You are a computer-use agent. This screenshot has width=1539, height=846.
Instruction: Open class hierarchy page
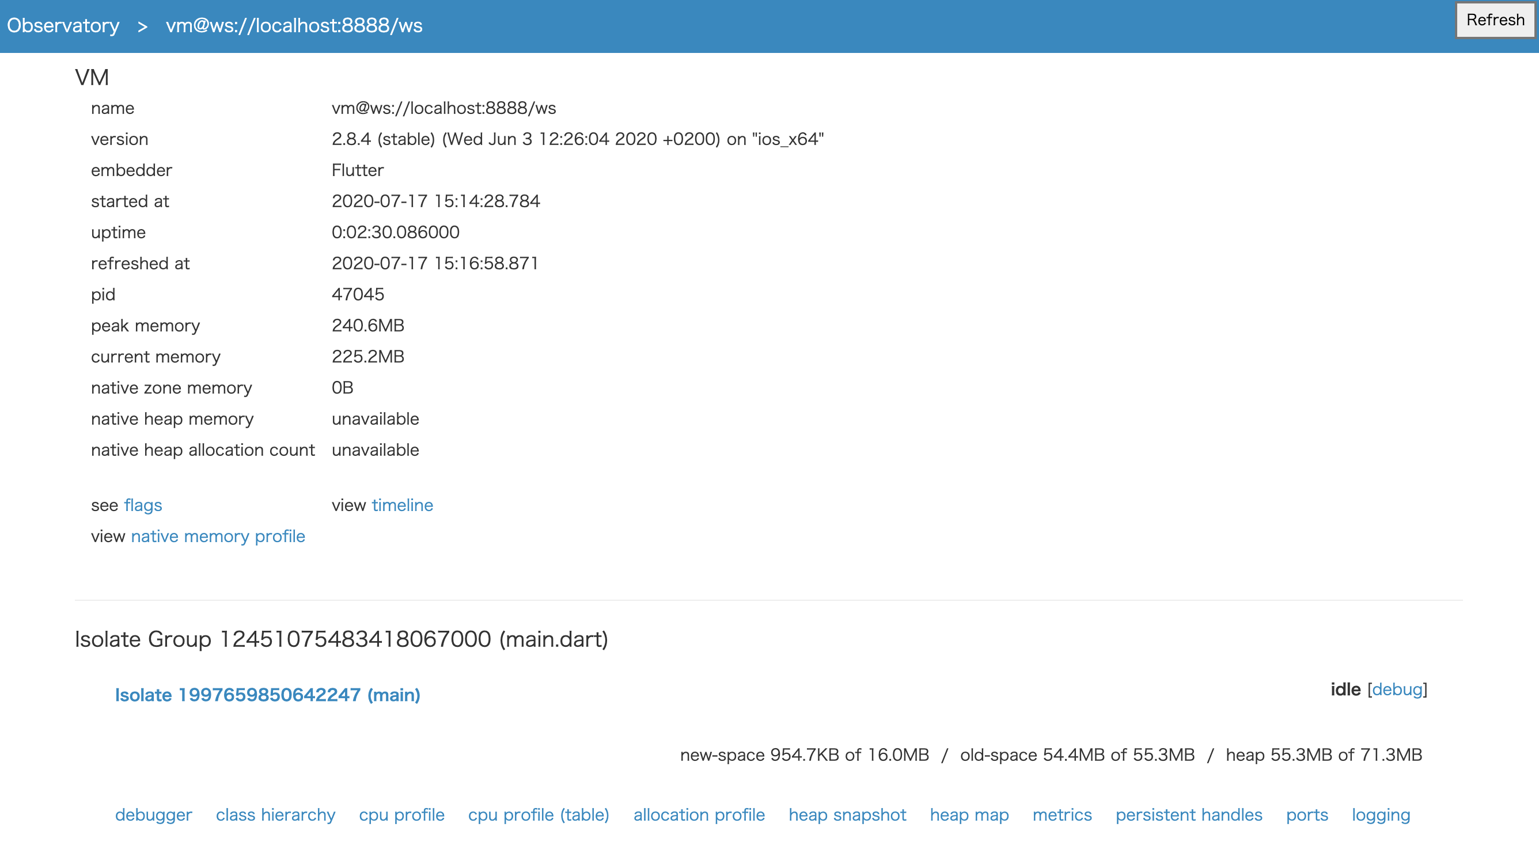point(275,815)
